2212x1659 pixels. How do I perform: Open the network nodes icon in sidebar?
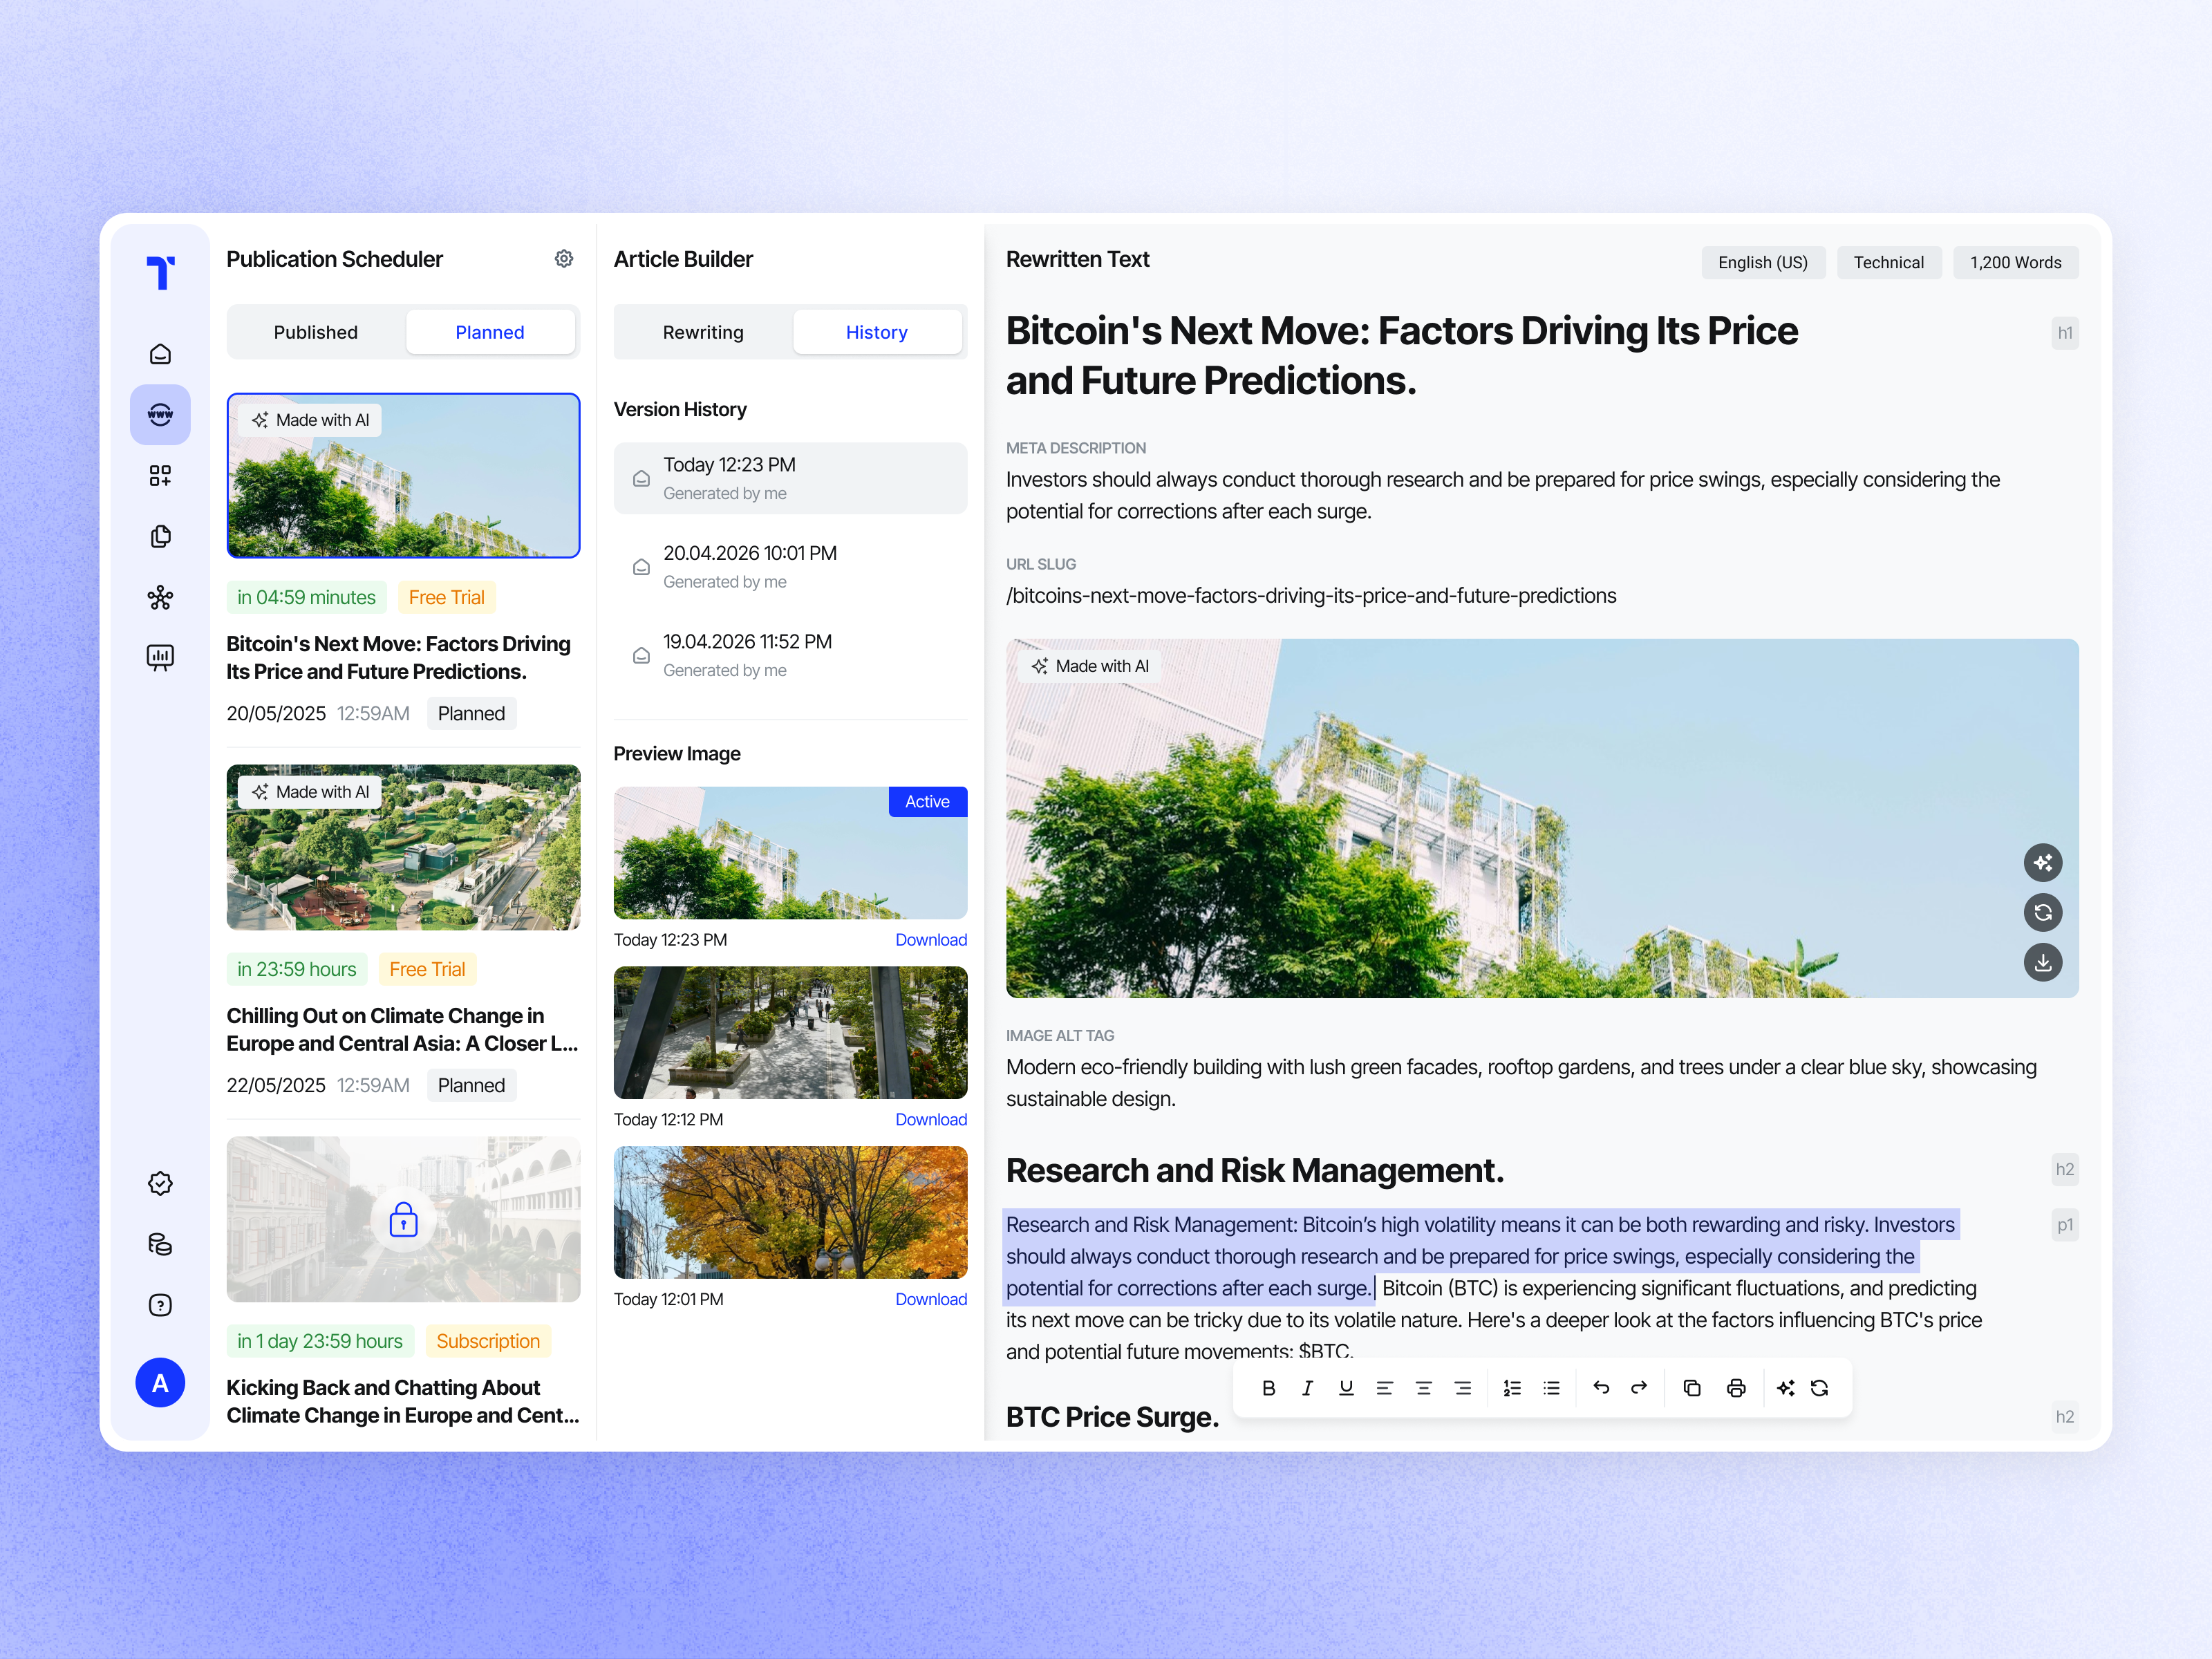click(x=160, y=597)
